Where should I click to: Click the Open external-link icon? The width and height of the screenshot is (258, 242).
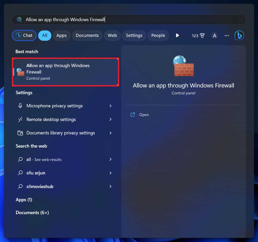tap(133, 115)
